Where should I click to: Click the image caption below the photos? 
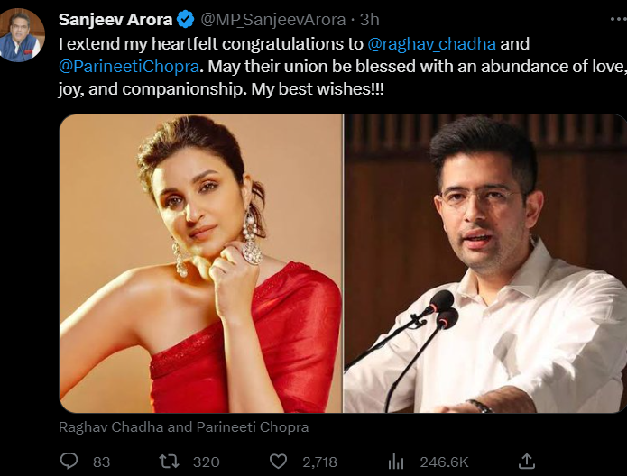click(x=184, y=426)
